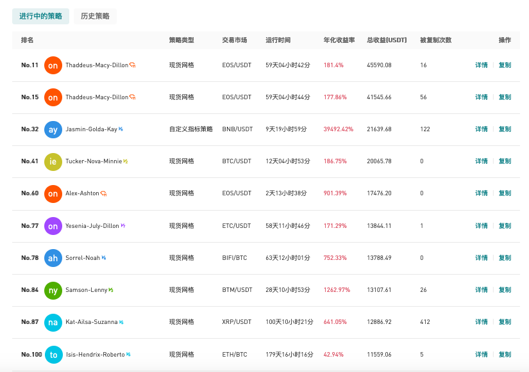Open 详情 for Tucker-Nova-Minnie's row

coord(482,161)
